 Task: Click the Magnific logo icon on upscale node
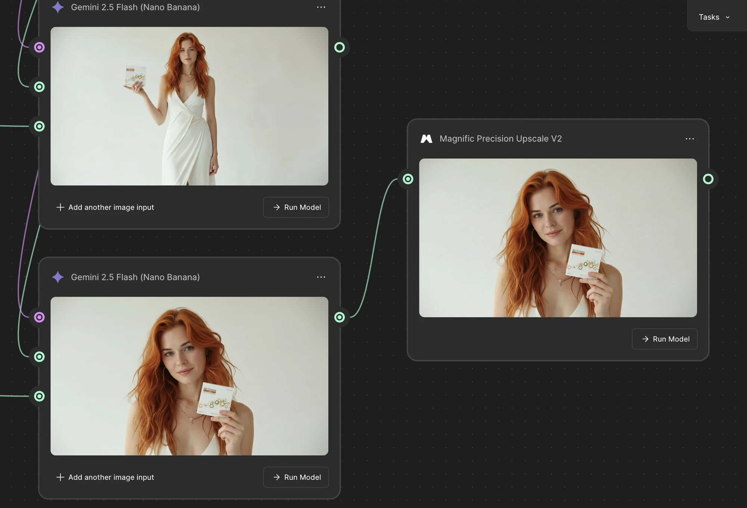pos(426,139)
